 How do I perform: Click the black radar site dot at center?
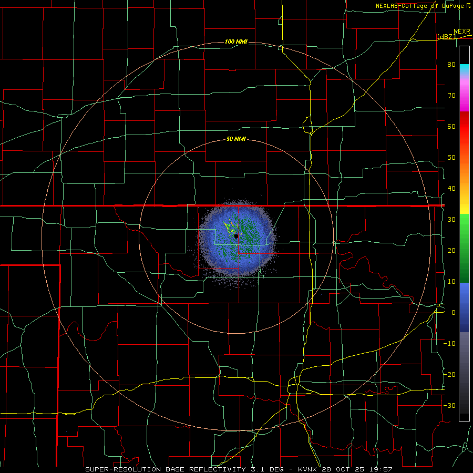(x=236, y=236)
